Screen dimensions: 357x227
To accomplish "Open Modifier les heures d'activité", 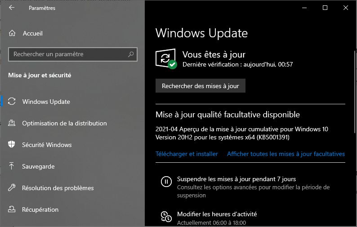I will pyautogui.click(x=217, y=214).
